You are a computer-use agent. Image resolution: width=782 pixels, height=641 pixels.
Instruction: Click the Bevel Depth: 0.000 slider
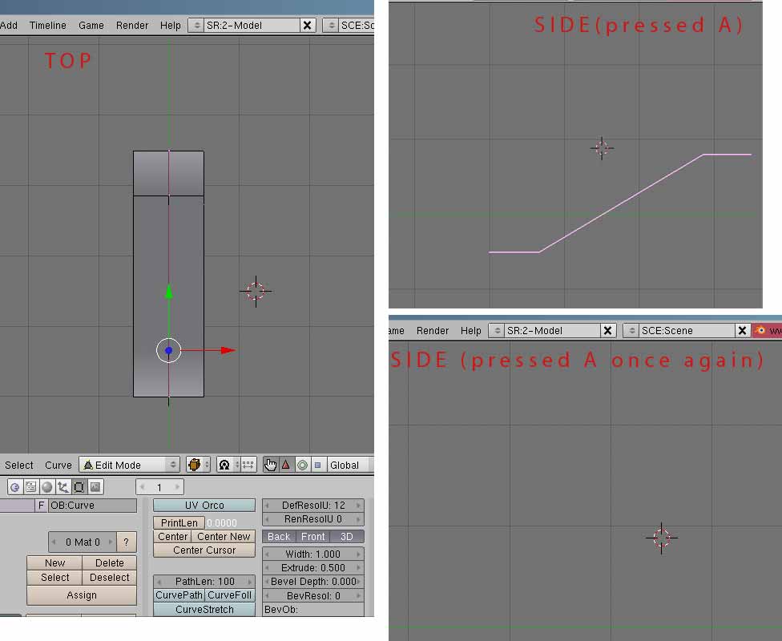[313, 582]
